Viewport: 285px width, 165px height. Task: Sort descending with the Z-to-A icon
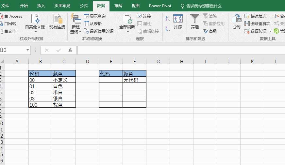[168, 28]
